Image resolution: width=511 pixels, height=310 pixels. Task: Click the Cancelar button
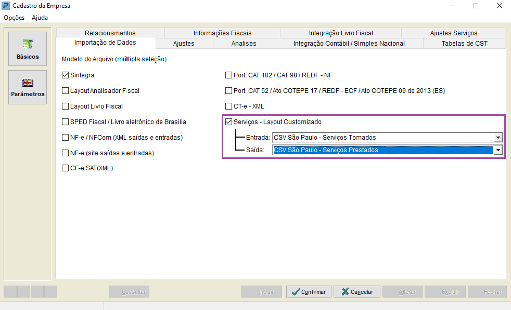pos(357,292)
